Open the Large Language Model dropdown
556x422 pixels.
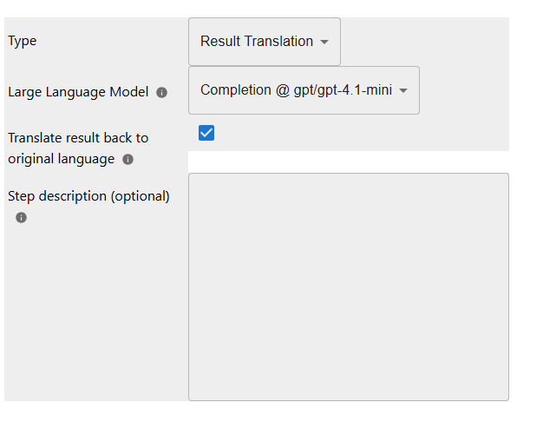point(303,90)
